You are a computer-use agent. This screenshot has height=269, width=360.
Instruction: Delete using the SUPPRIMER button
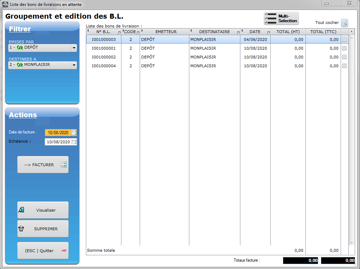coord(43,229)
